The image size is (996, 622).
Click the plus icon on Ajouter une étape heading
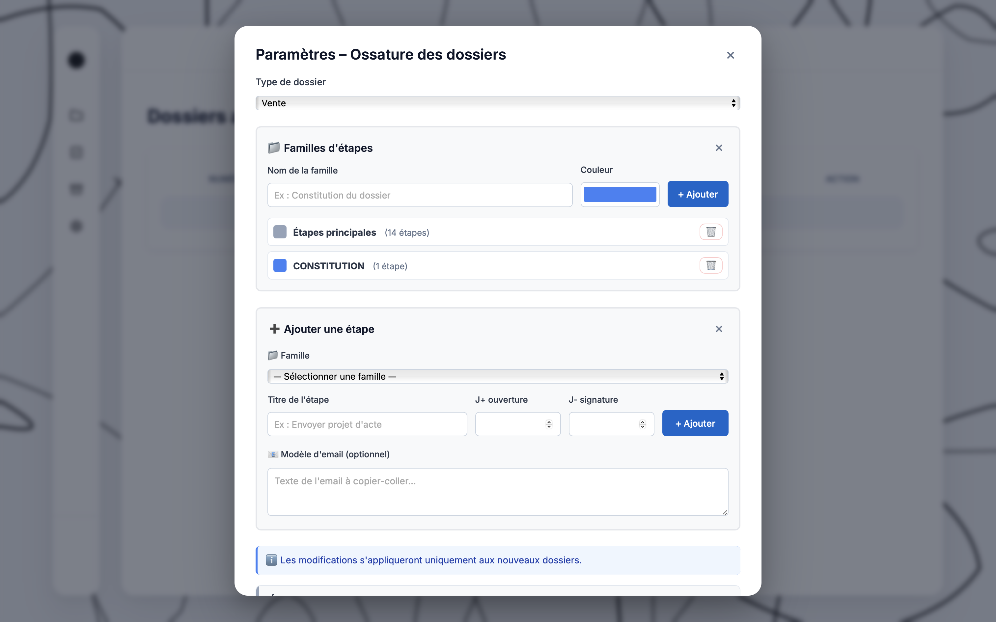(274, 329)
